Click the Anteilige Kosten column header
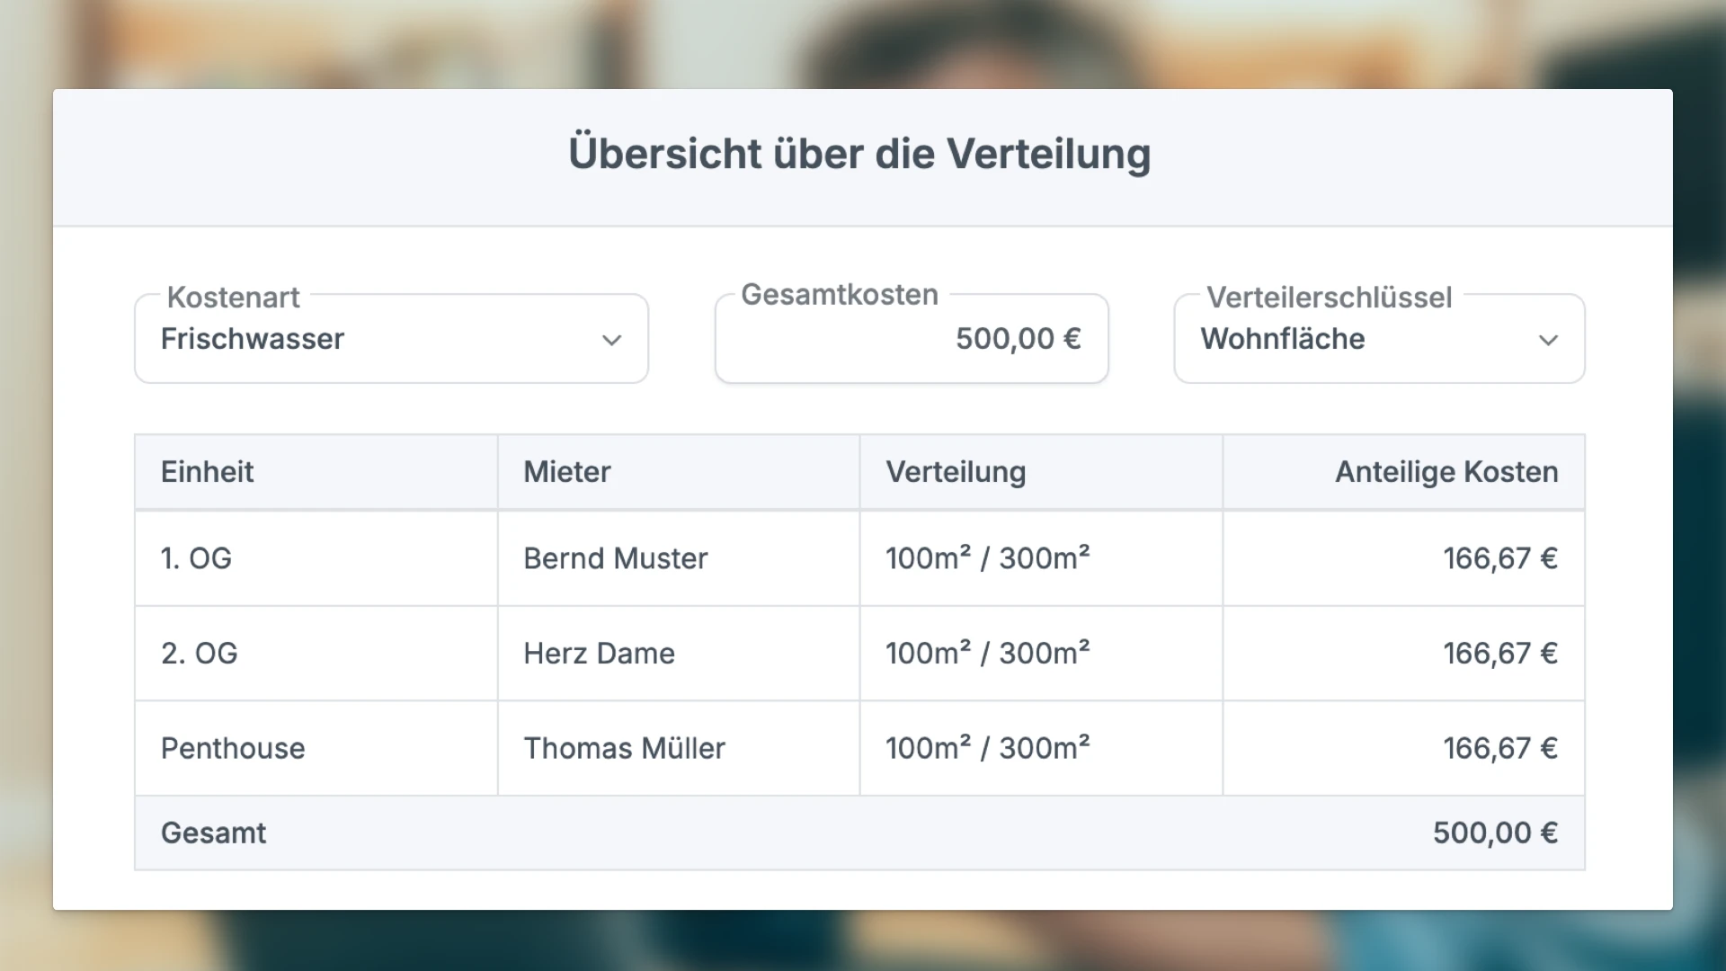Screen dimensions: 1726x971 [1446, 472]
